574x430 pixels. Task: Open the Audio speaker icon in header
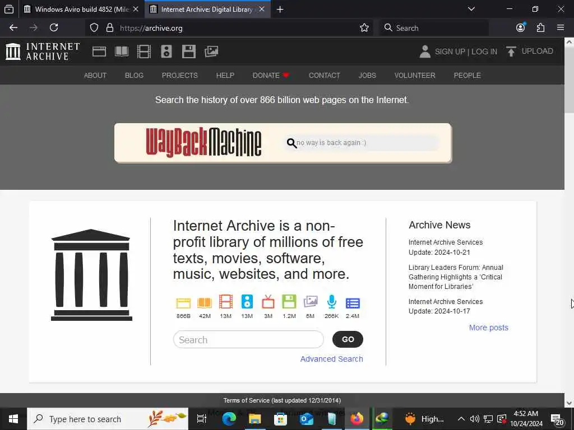pyautogui.click(x=166, y=52)
